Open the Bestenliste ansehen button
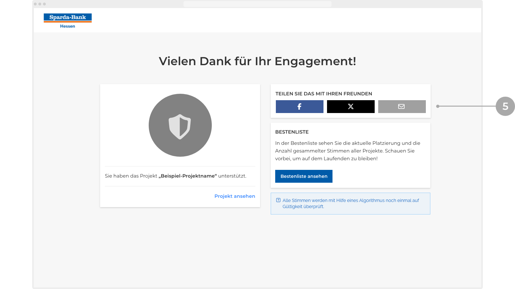The image size is (515, 289). point(304,176)
